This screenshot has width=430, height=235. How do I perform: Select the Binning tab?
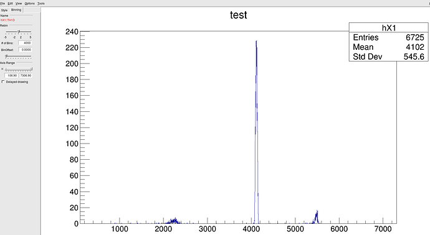click(x=16, y=10)
